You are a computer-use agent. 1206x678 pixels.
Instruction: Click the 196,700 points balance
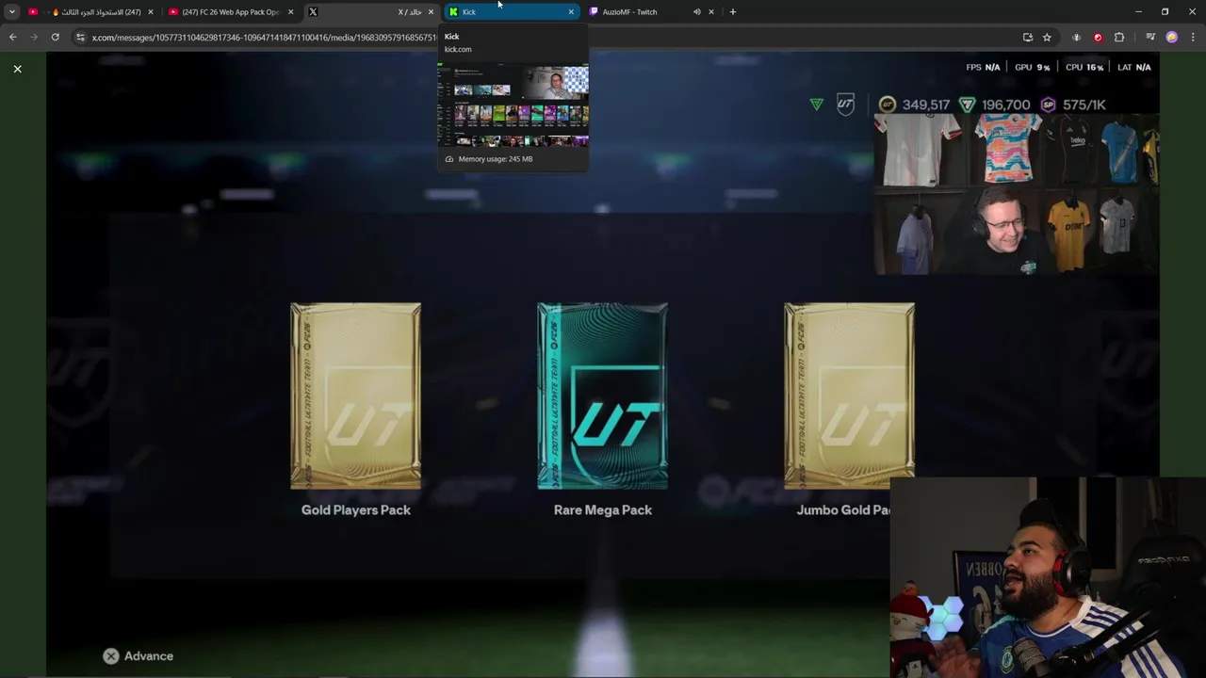(x=1005, y=105)
